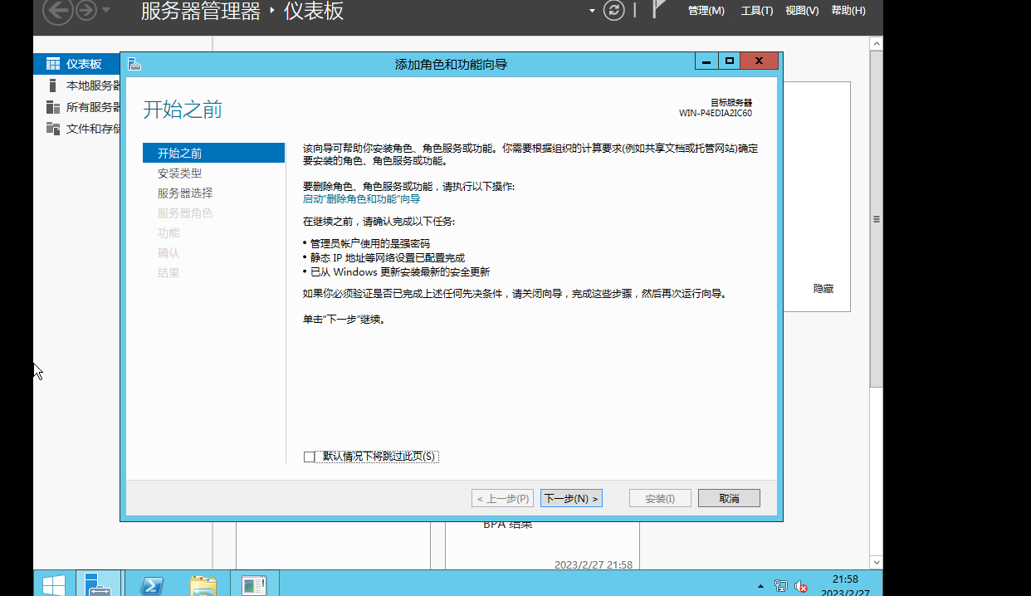This screenshot has width=1031, height=596.
Task: Close the 添加角色和功能向导 dialog
Action: click(x=760, y=61)
